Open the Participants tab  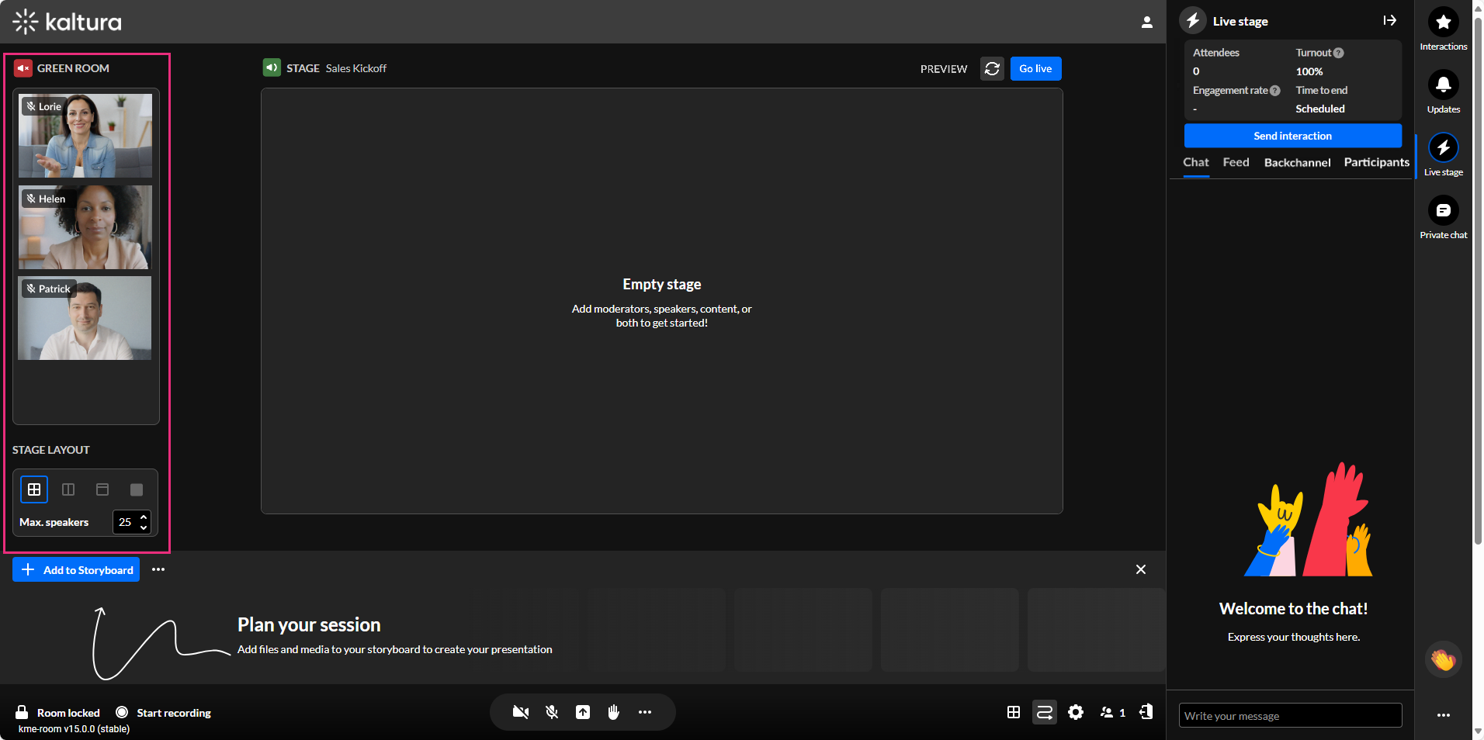click(1377, 162)
